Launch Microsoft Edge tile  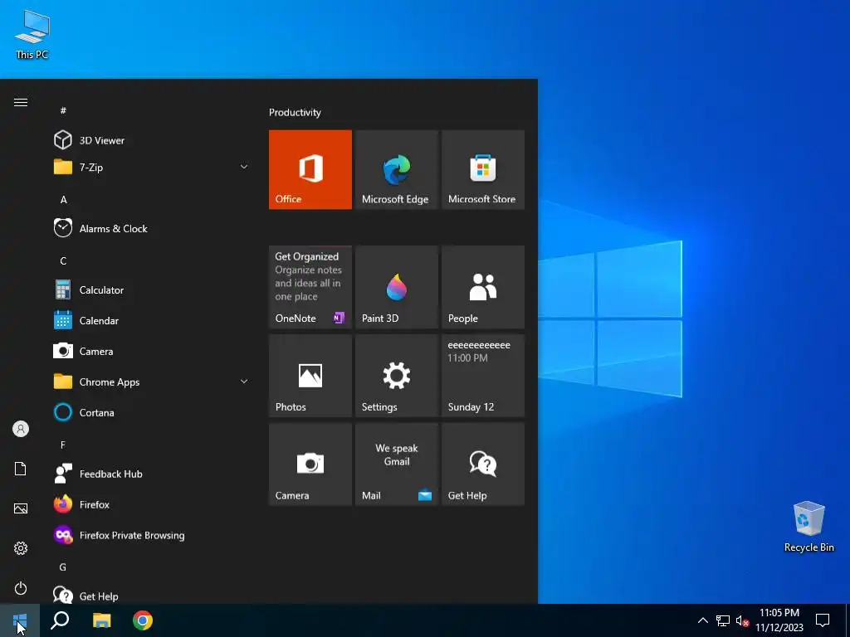[396, 169]
